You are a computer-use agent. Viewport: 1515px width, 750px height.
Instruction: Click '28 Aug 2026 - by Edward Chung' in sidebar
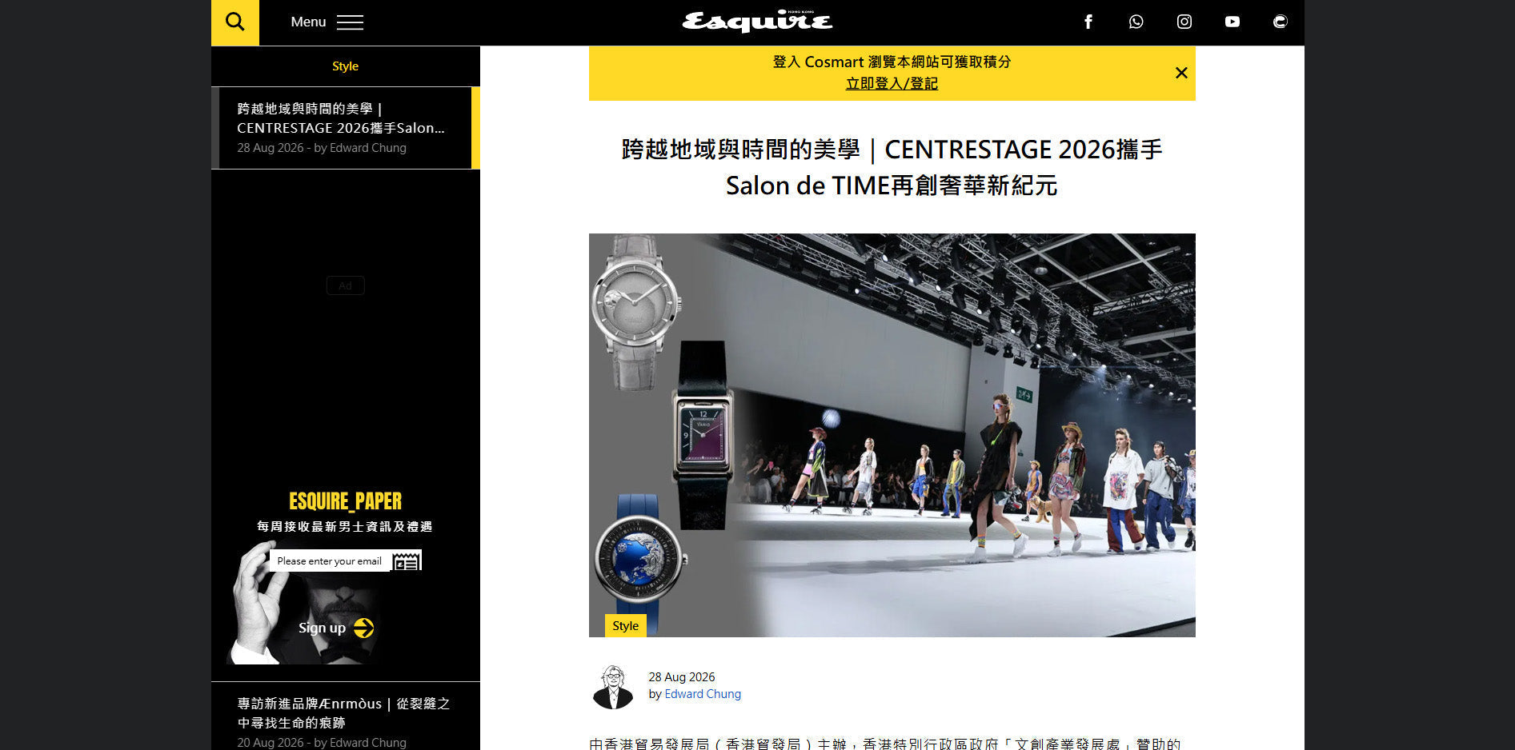(x=322, y=148)
